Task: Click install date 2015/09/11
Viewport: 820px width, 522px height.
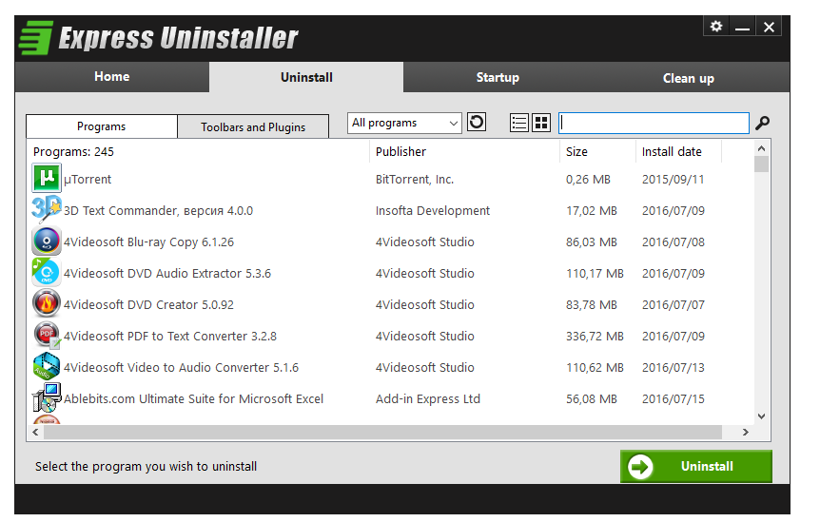Action: click(x=674, y=179)
